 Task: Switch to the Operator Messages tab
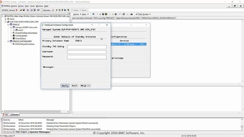(39, 132)
